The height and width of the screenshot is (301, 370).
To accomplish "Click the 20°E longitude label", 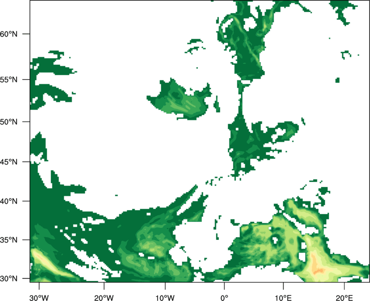I will (344, 298).
